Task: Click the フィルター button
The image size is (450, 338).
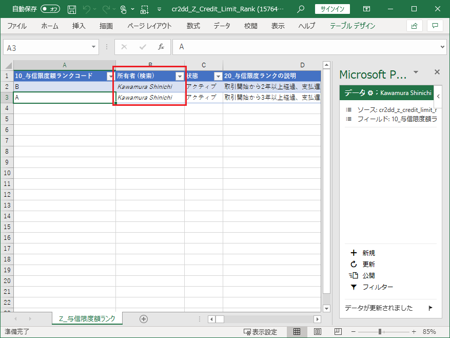Action: coord(372,287)
